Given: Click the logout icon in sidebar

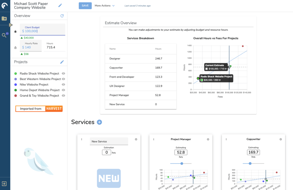Looking at the screenshot, I should point(4,184).
